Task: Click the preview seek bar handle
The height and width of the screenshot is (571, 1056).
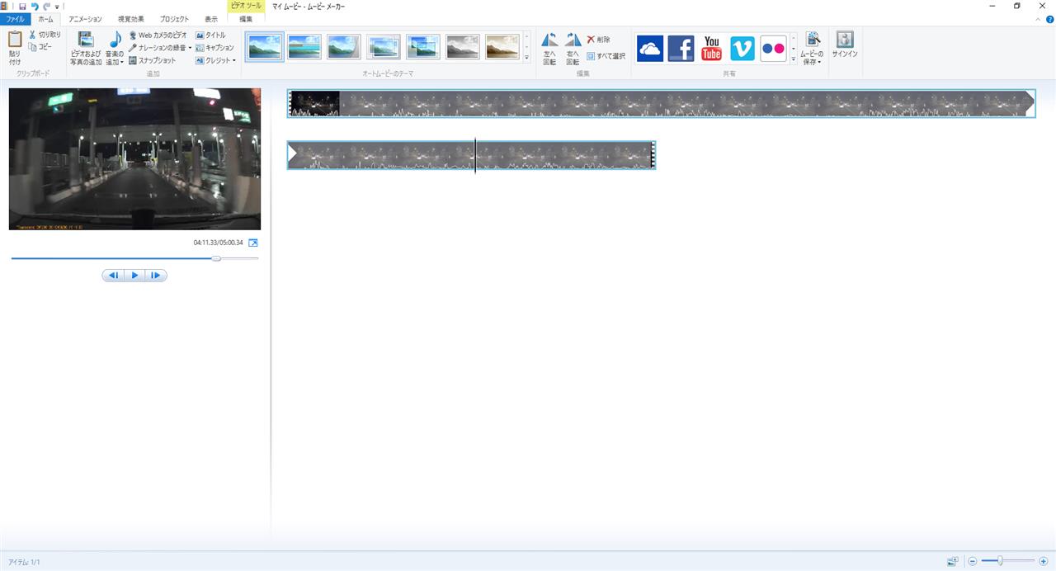Action: (x=216, y=258)
